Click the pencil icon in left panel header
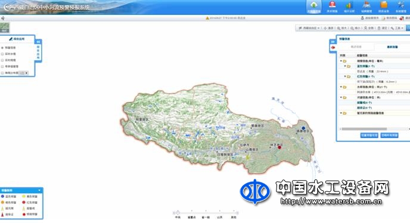Screen dimensions: 410x223 point(11,39)
